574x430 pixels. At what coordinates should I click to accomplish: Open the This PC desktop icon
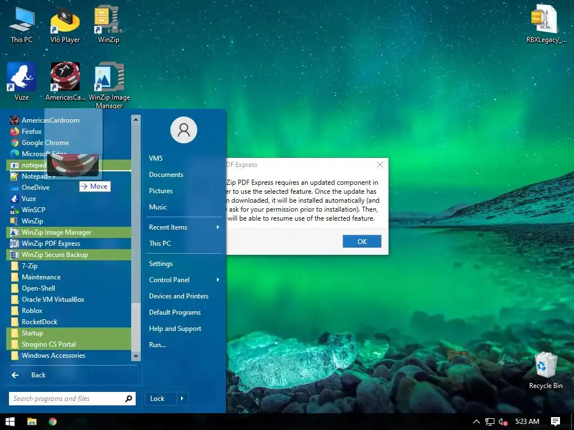(x=22, y=25)
